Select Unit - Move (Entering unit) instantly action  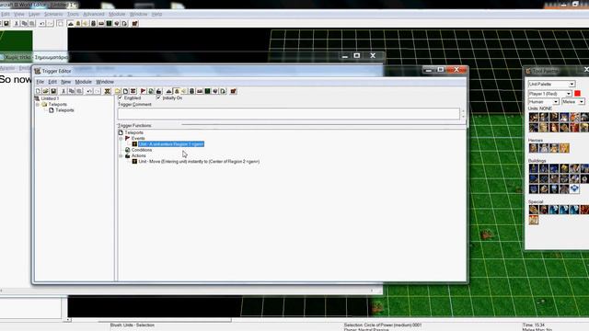(x=199, y=162)
